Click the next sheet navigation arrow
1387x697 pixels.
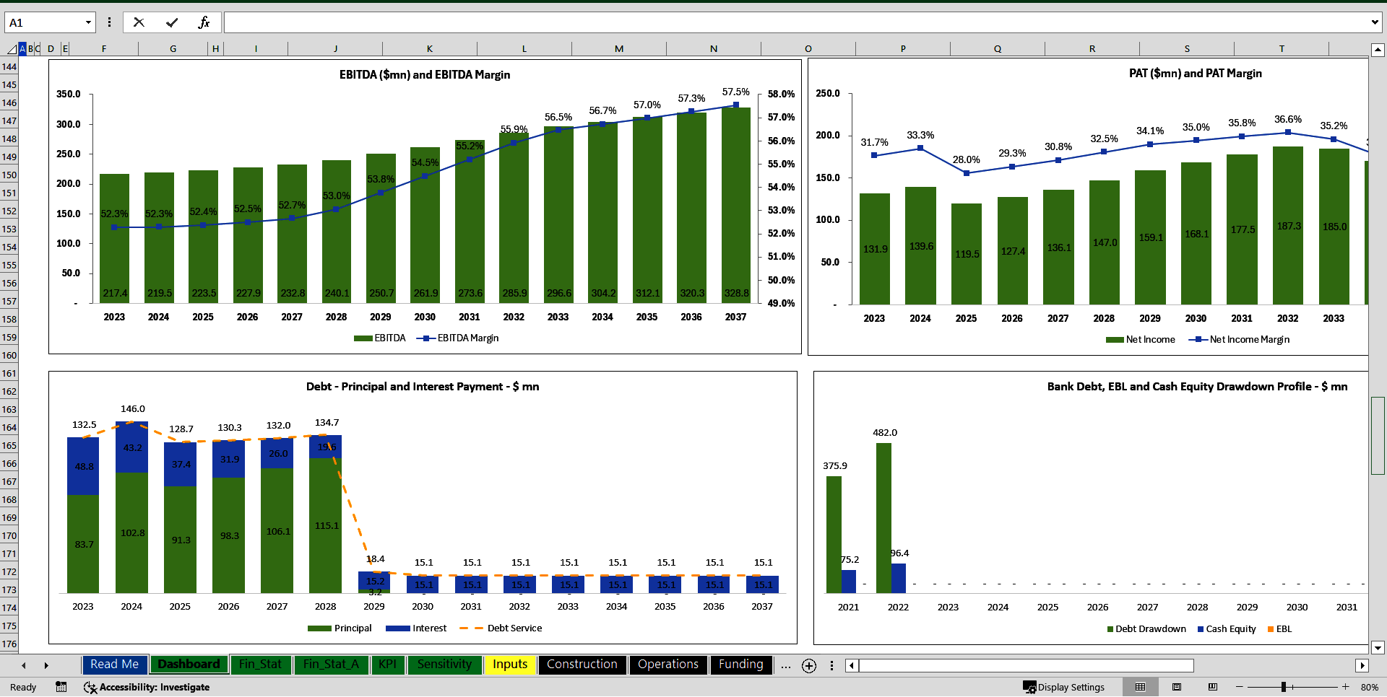pyautogui.click(x=47, y=665)
